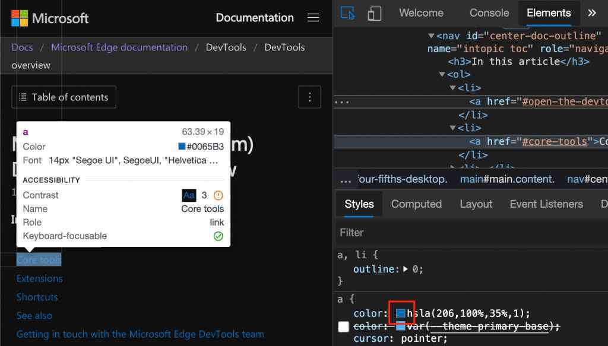Click the keyboard-focusable green checkmark
This screenshot has height=346, width=608.
tap(218, 236)
